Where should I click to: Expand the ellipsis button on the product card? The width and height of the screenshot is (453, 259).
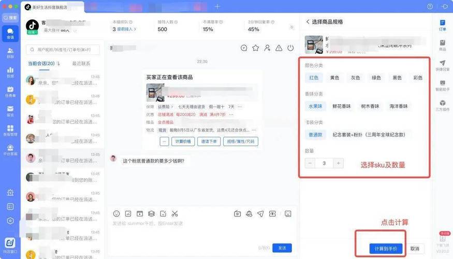pyautogui.click(x=164, y=141)
